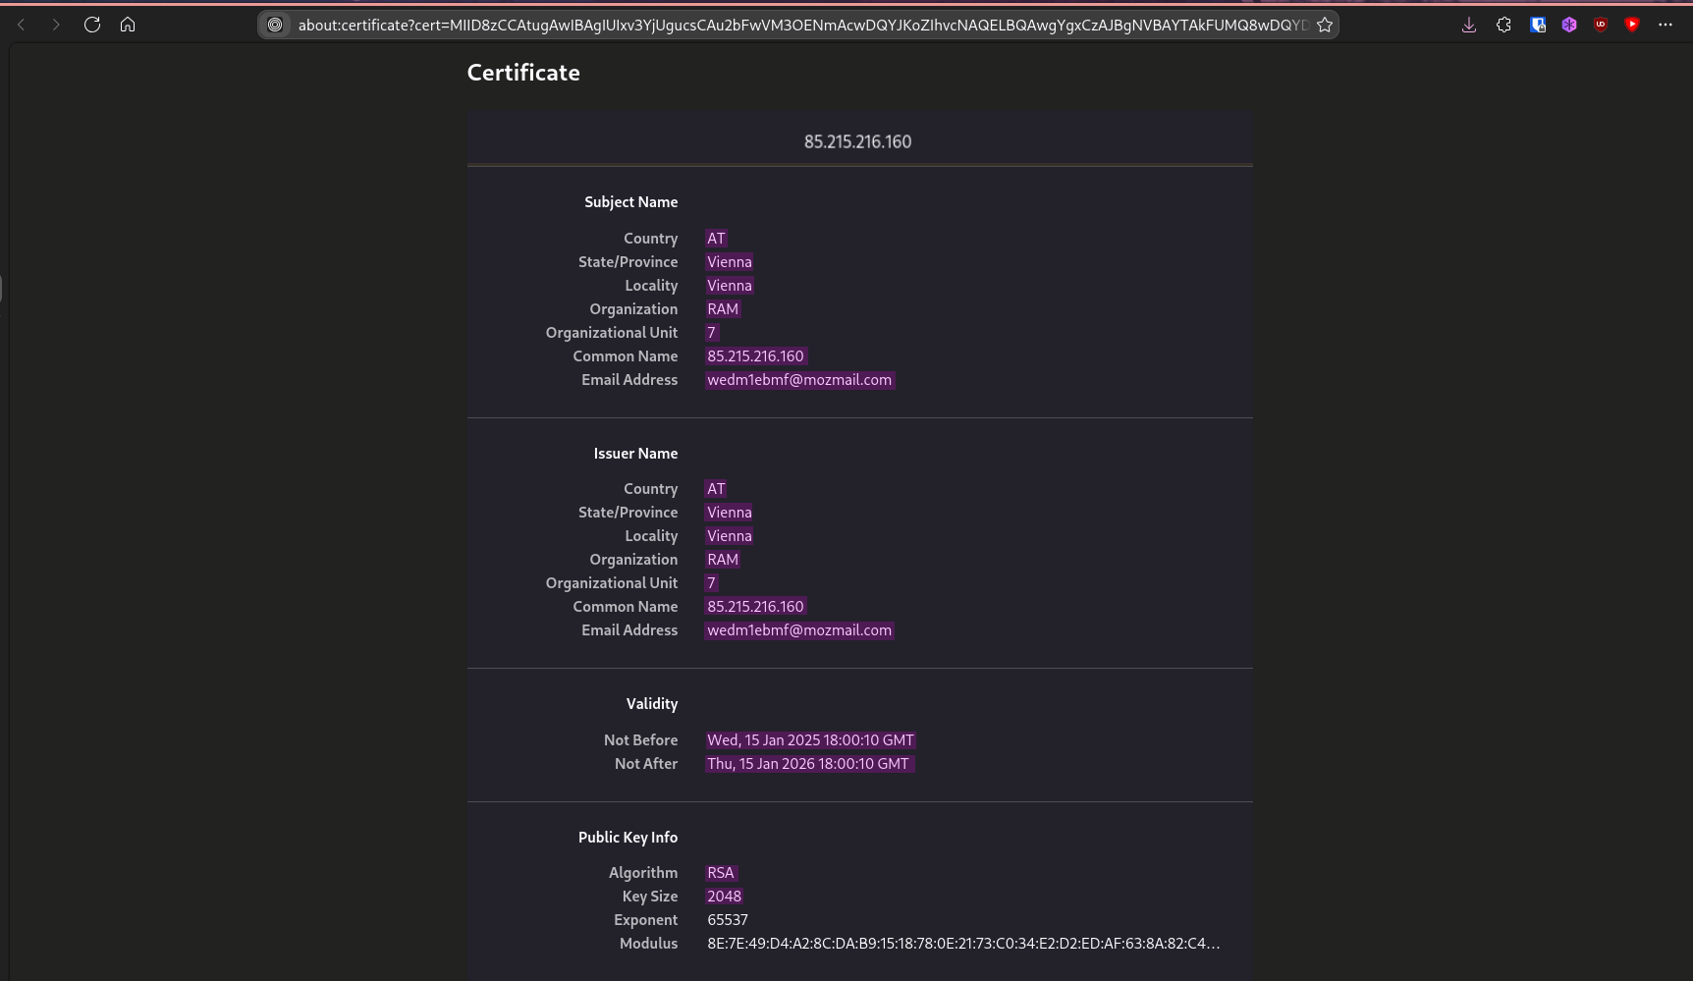Click the Algorithm value RSA
This screenshot has width=1693, height=981.
(721, 873)
